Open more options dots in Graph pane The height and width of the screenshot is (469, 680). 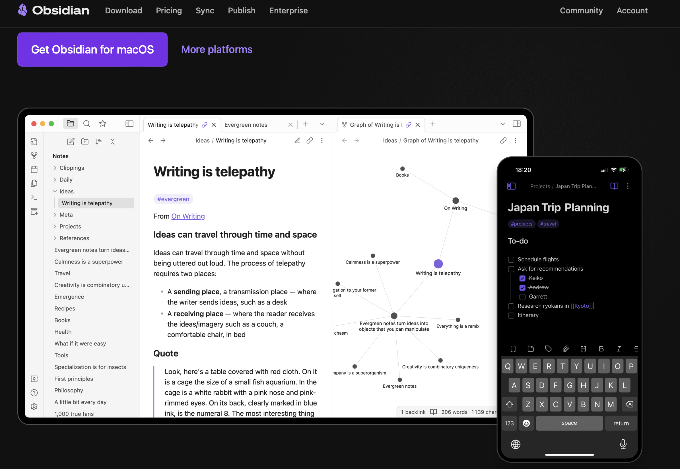pyautogui.click(x=516, y=141)
